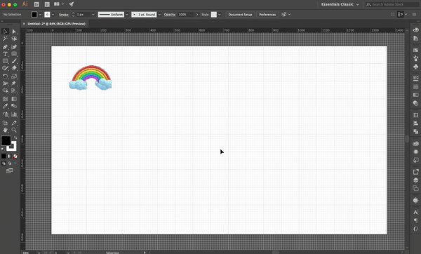Viewport: 421px width, 254px height.
Task: Choose the Type tool
Action: click(5, 54)
